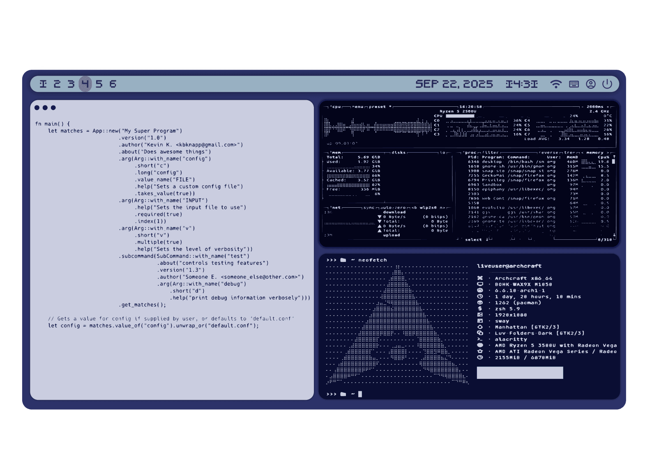This screenshot has width=652, height=461.
Task: Click the date SEP 22, 2025 in the bar
Action: click(x=454, y=84)
